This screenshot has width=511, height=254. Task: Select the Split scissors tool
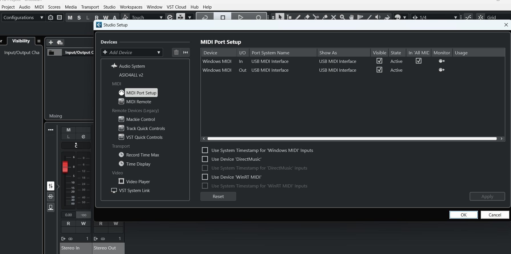[x=316, y=17]
